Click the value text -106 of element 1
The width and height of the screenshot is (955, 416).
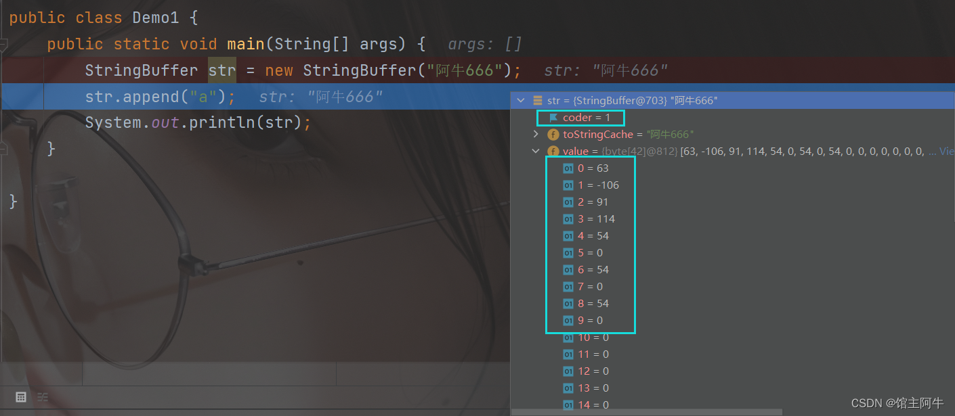[608, 185]
